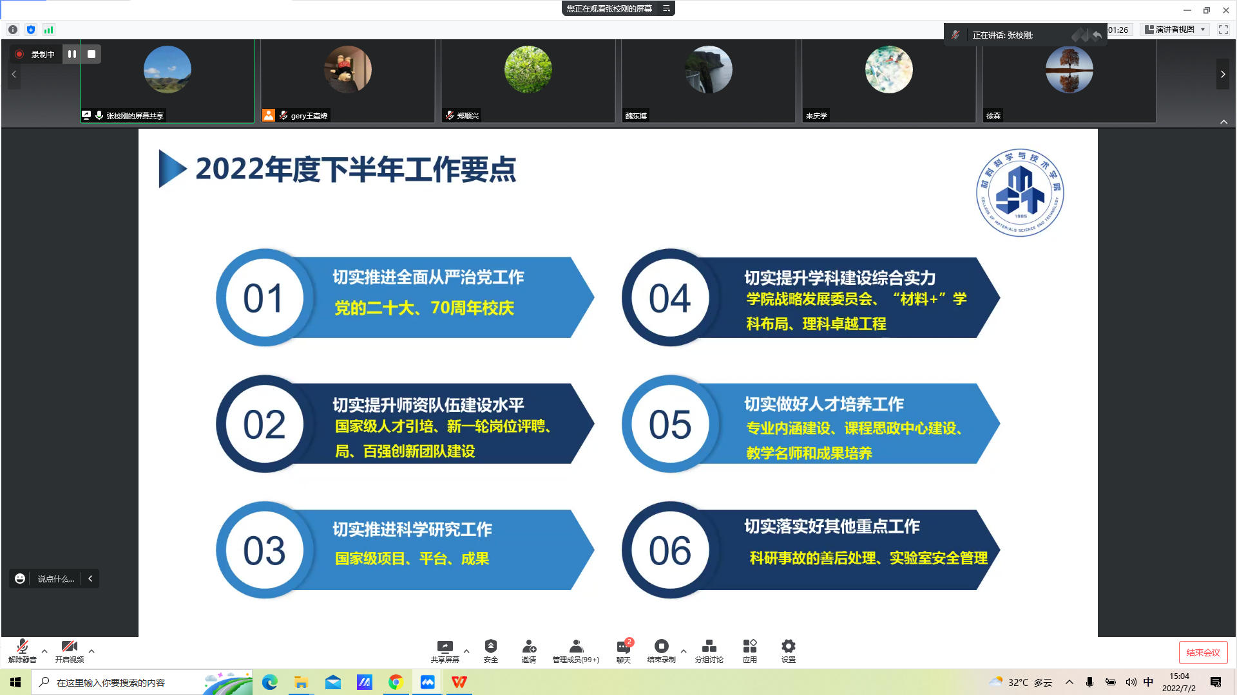The height and width of the screenshot is (695, 1237).
Task: Open the network signal strength indicator
Action: pos(49,30)
